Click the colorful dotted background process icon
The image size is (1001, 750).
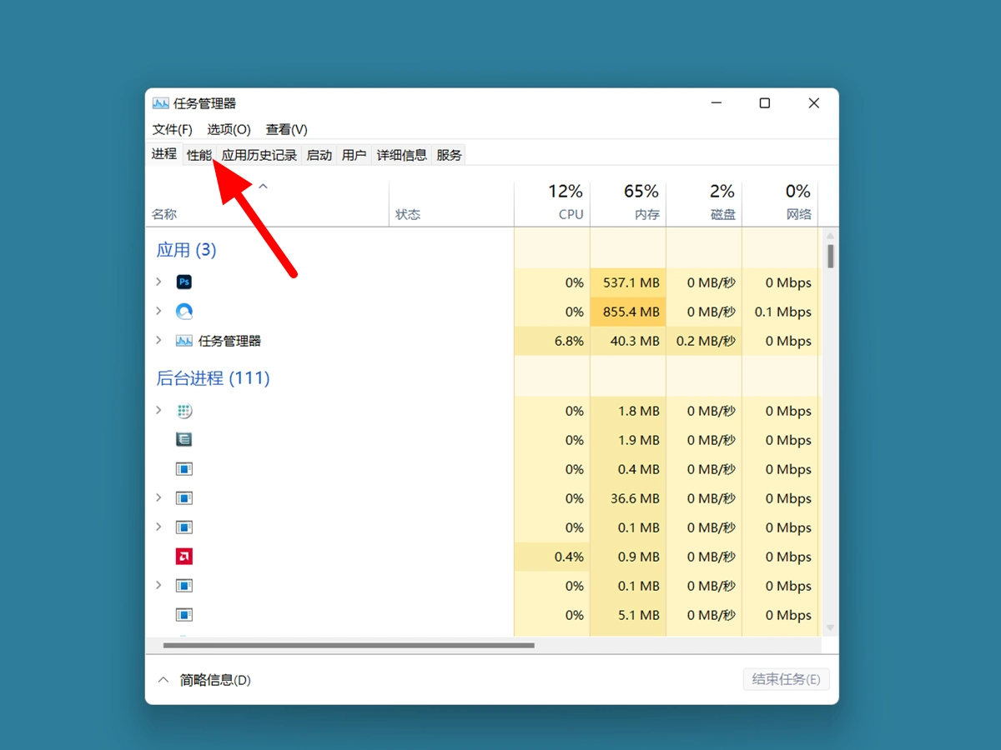click(184, 410)
